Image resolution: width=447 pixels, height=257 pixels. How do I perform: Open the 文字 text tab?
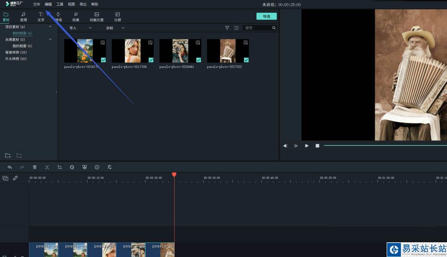click(x=41, y=17)
